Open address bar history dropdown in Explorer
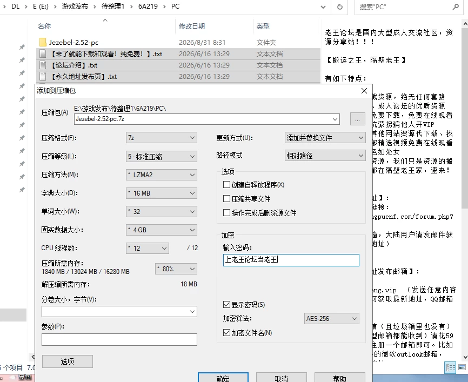 click(x=323, y=6)
